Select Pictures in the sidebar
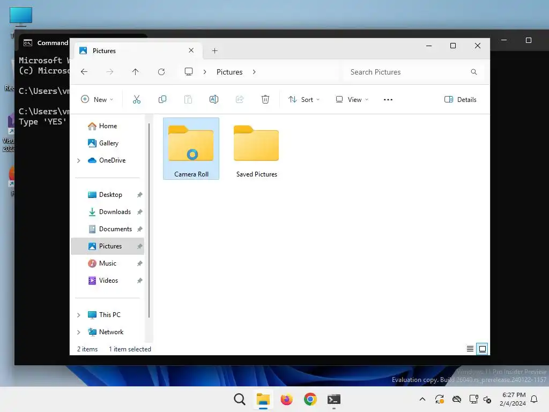The width and height of the screenshot is (549, 412). 107,246
